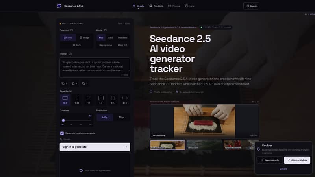This screenshot has height=177, width=315.
Task: Choose the HappyHorse model
Action: 106,45
